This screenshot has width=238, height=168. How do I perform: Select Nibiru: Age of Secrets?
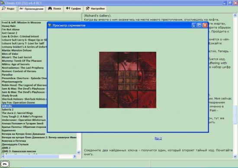click(16, 64)
